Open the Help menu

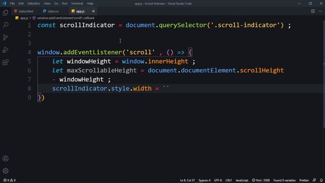pyautogui.click(x=90, y=4)
